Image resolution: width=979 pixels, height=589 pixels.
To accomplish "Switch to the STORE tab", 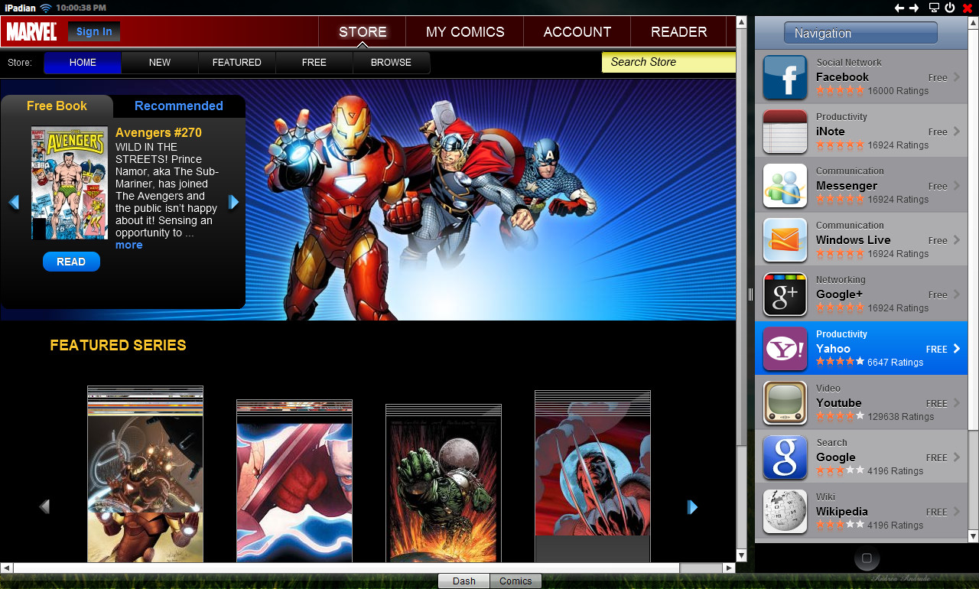I will coord(363,32).
